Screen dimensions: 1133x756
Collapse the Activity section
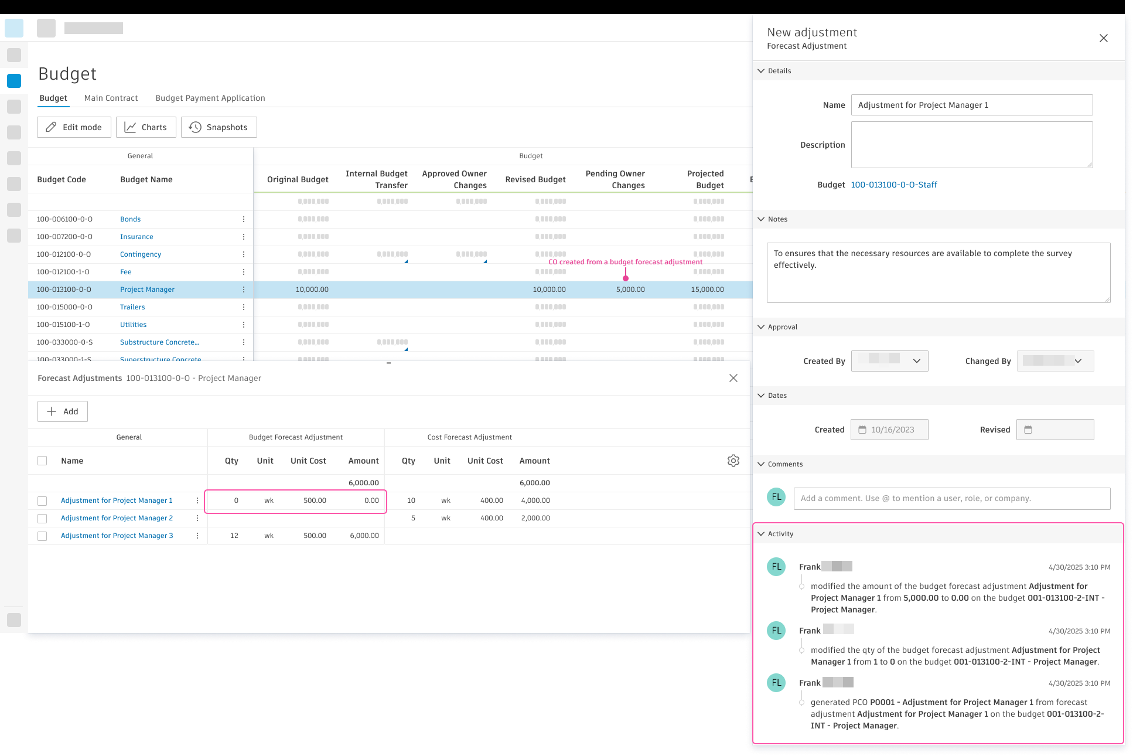761,534
